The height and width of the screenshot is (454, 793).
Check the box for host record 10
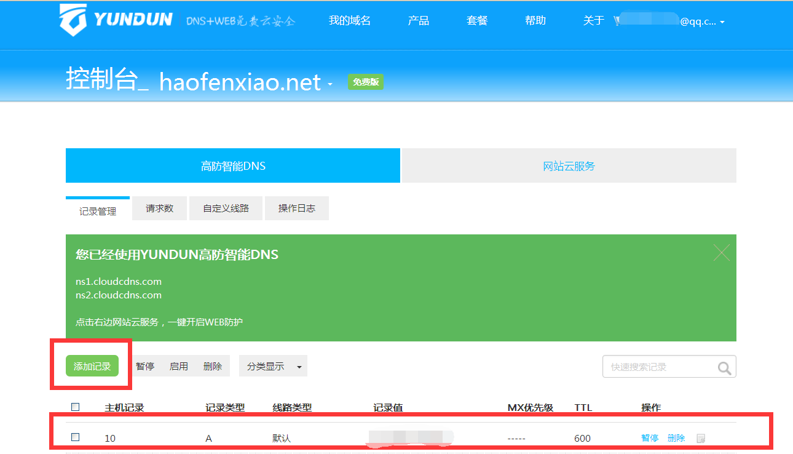coord(76,437)
